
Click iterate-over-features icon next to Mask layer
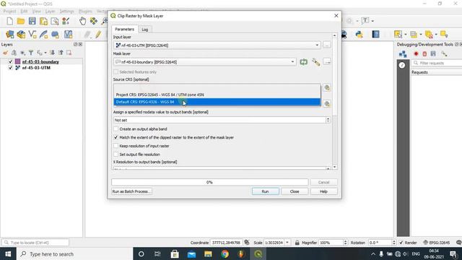pyautogui.click(x=303, y=62)
